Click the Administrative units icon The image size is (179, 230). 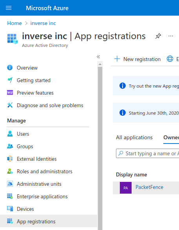click(10, 184)
